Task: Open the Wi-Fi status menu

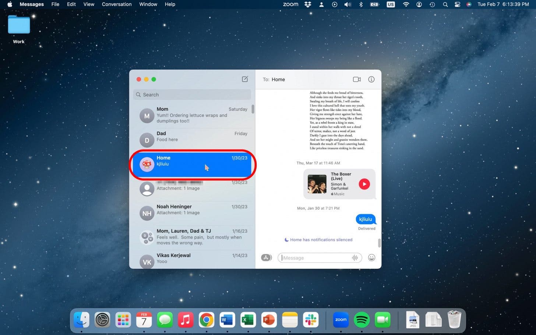Action: (x=406, y=4)
